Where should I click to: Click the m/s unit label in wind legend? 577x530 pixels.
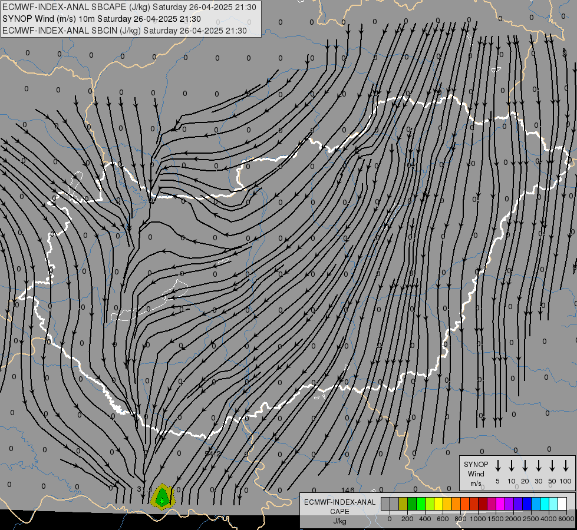pos(476,483)
